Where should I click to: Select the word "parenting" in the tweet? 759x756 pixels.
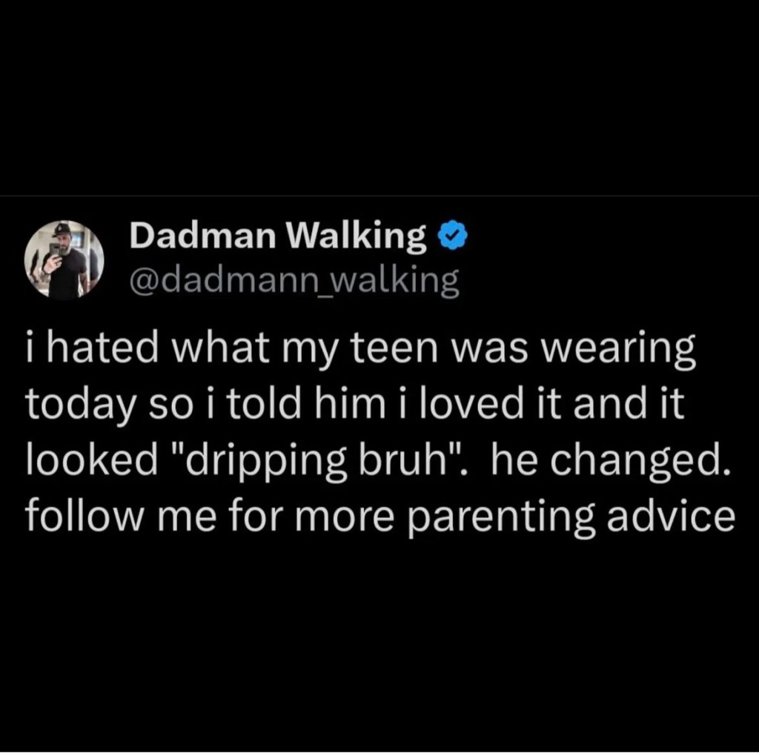pyautogui.click(x=501, y=517)
